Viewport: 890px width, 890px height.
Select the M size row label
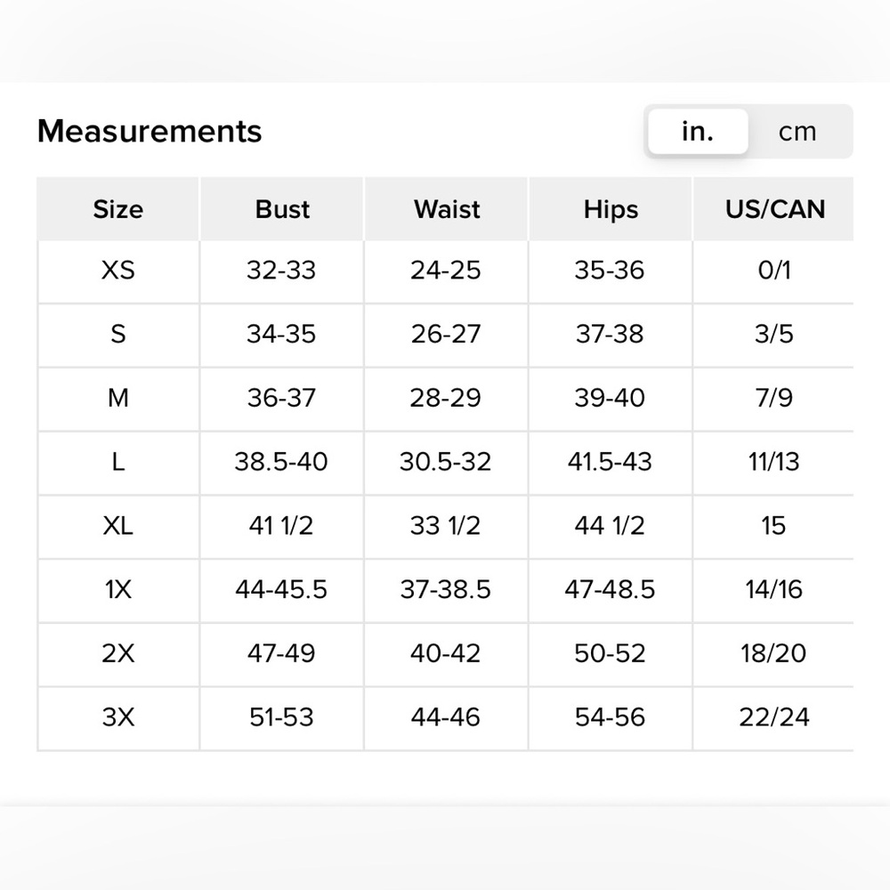(118, 398)
